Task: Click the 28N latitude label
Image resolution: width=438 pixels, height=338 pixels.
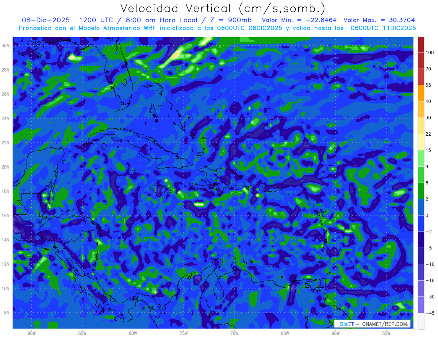Action: 6,70
